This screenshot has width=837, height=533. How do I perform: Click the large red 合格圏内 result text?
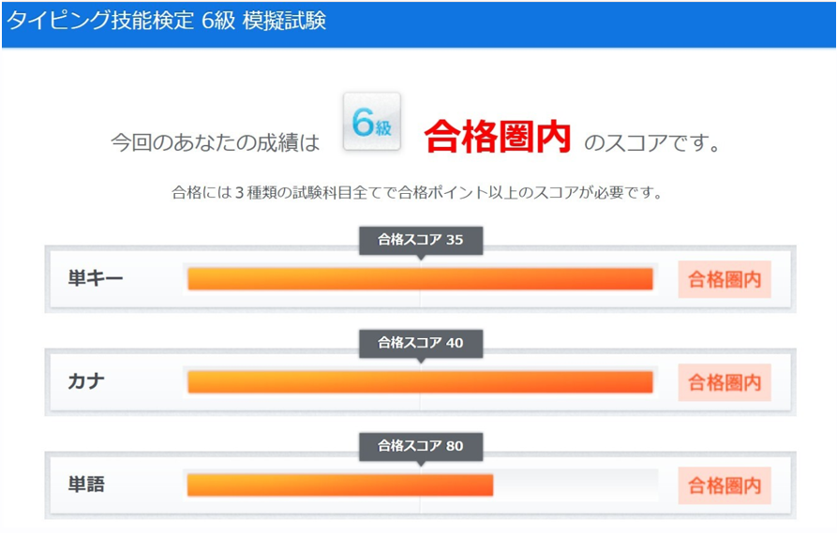[x=498, y=139]
